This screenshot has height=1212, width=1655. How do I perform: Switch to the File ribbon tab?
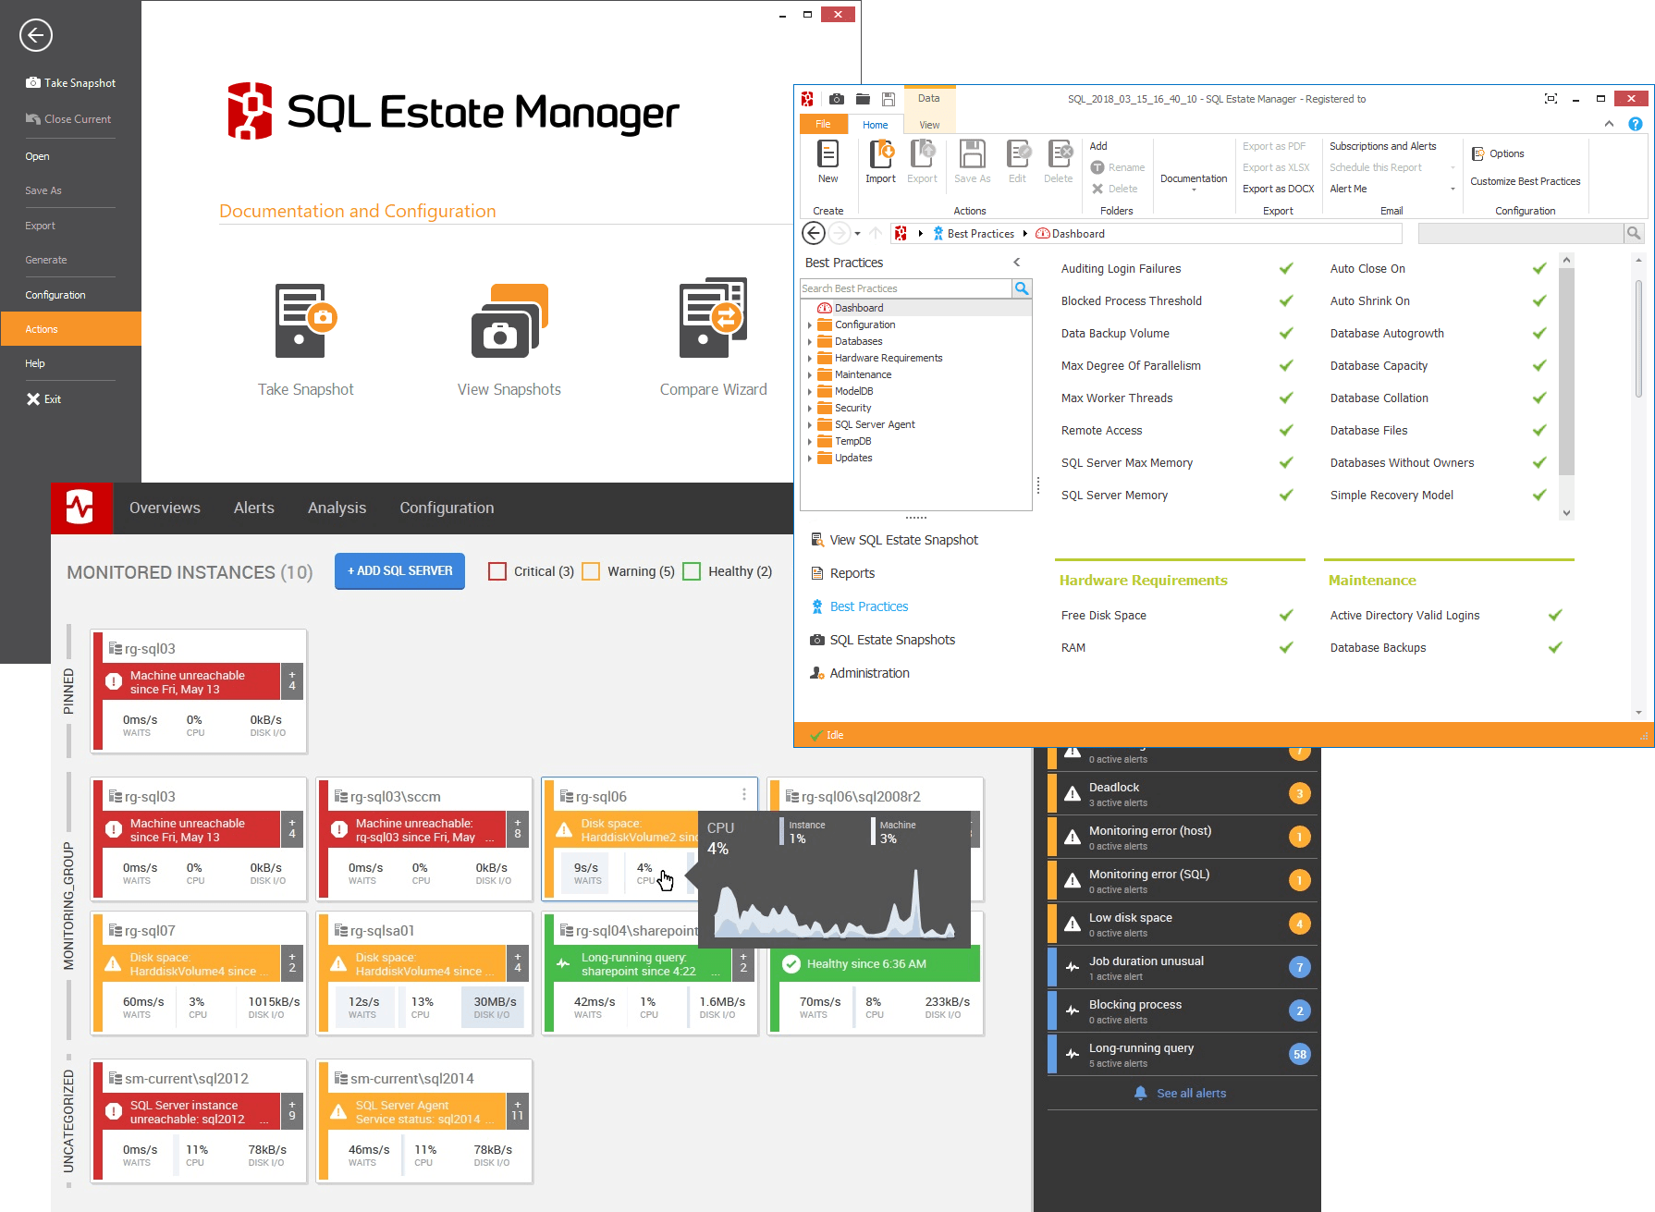(x=823, y=124)
